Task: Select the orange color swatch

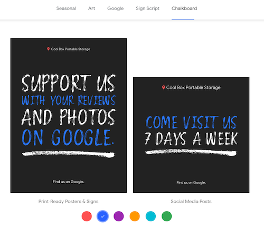Action: 135,216
